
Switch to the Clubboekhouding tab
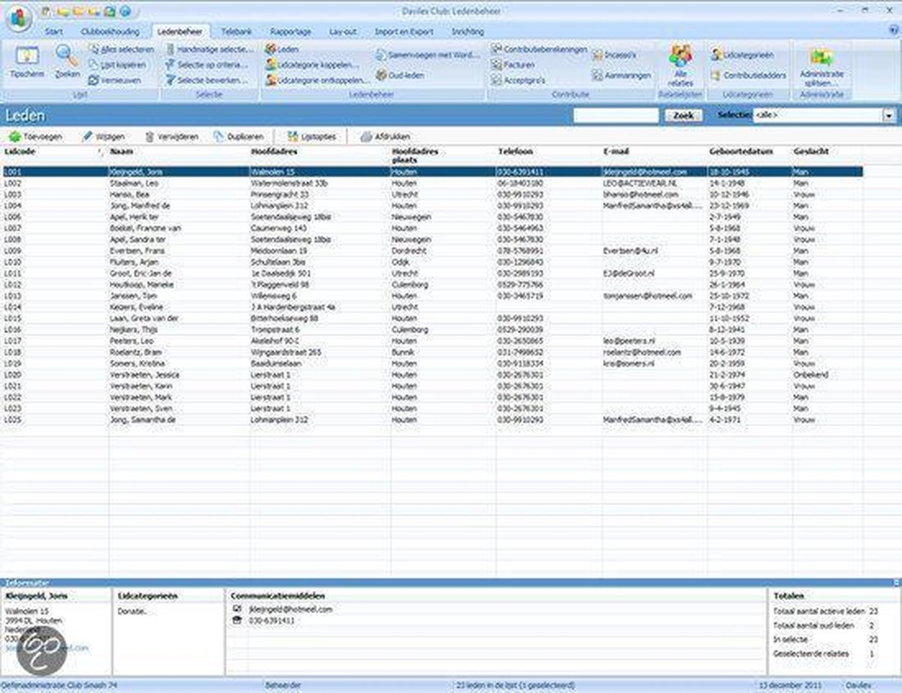pos(111,32)
